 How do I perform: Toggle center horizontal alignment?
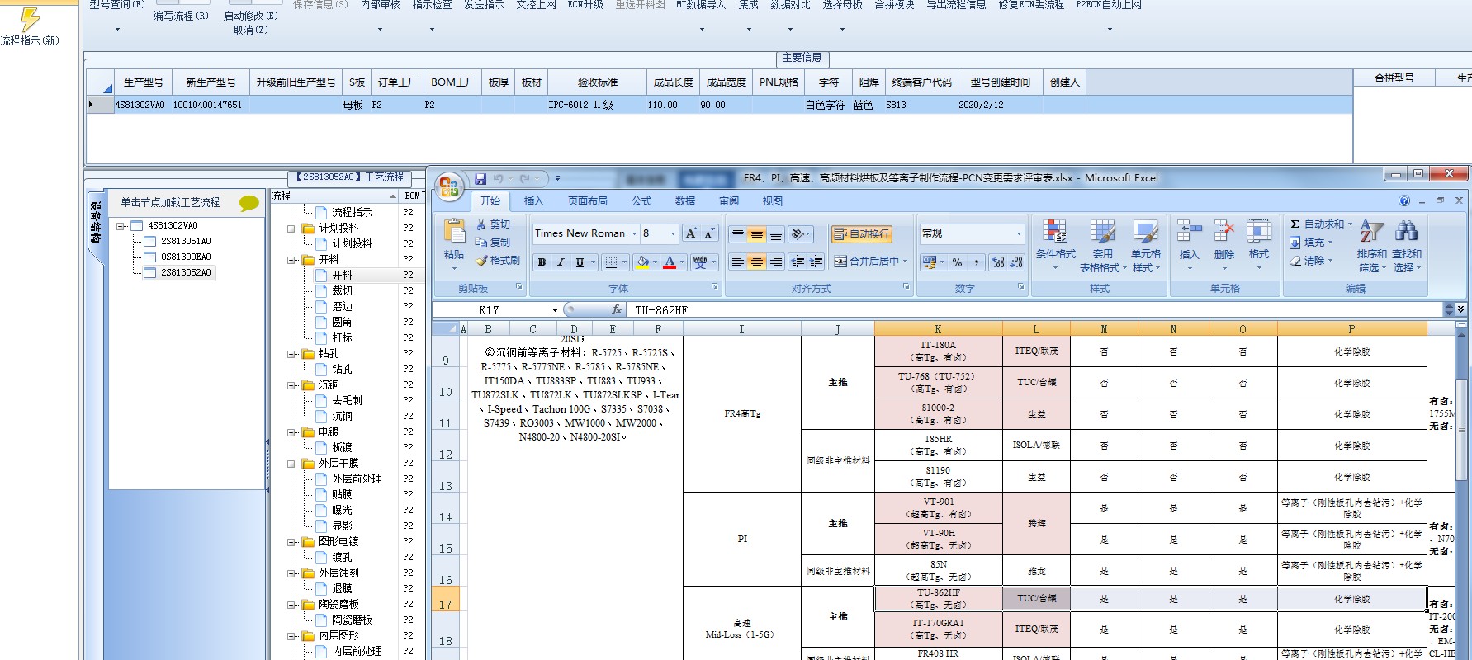pos(757,262)
